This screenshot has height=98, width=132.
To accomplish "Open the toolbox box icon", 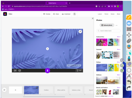I will pos(129,47).
